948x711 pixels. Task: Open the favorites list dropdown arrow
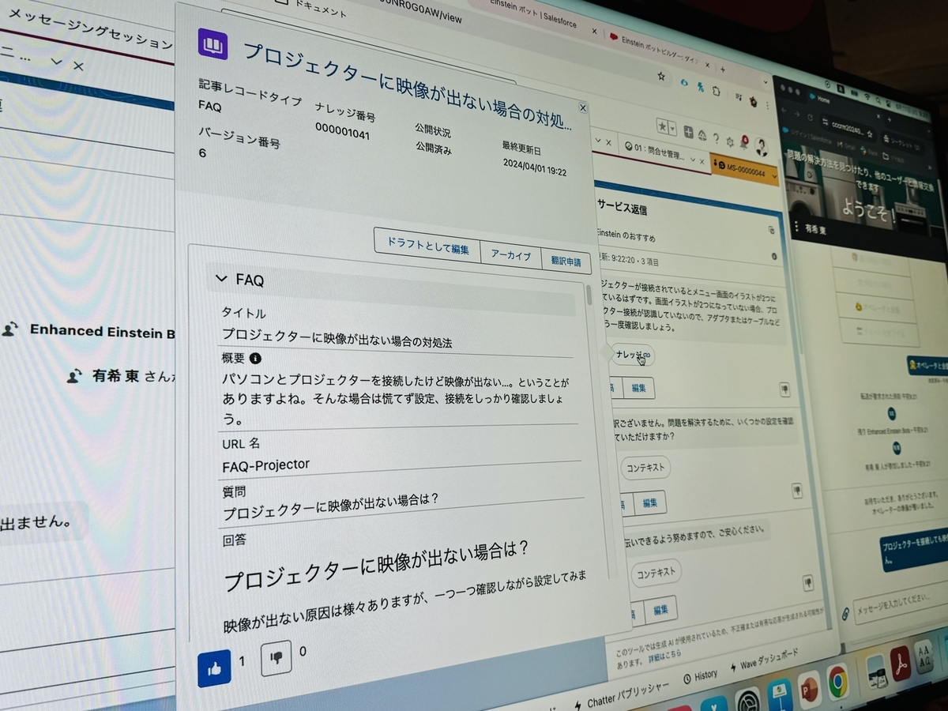pos(672,128)
